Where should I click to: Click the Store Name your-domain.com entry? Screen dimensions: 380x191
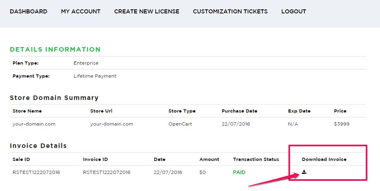[34, 124]
